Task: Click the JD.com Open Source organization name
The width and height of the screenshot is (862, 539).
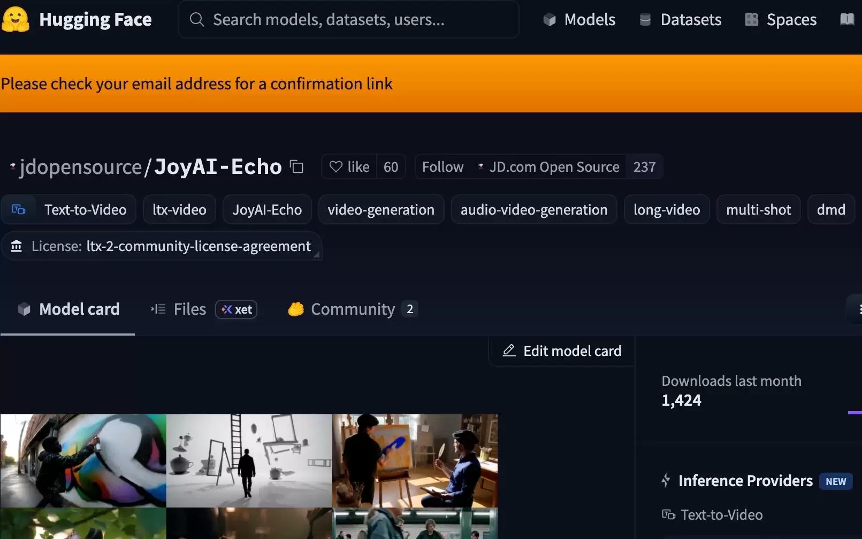Action: click(x=554, y=167)
